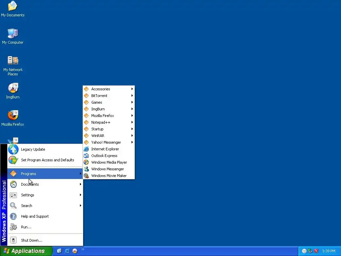This screenshot has width=341, height=256.
Task: Open Windows Movie Maker
Action: pyautogui.click(x=109, y=176)
